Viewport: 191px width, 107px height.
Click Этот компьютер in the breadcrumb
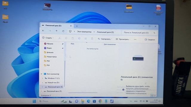pyautogui.click(x=84, y=32)
